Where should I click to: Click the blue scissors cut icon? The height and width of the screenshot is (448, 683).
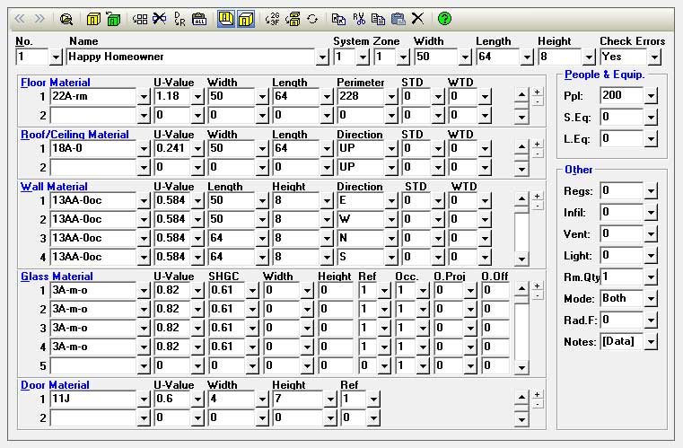[x=160, y=19]
